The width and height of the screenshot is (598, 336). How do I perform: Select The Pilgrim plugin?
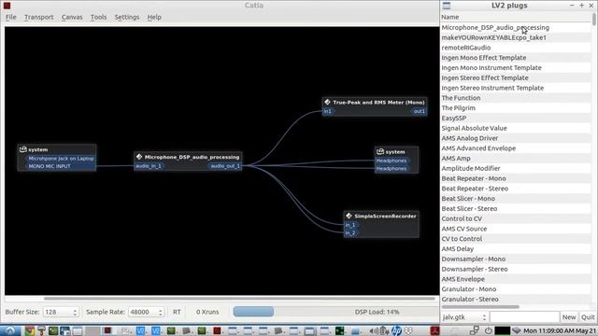point(516,108)
